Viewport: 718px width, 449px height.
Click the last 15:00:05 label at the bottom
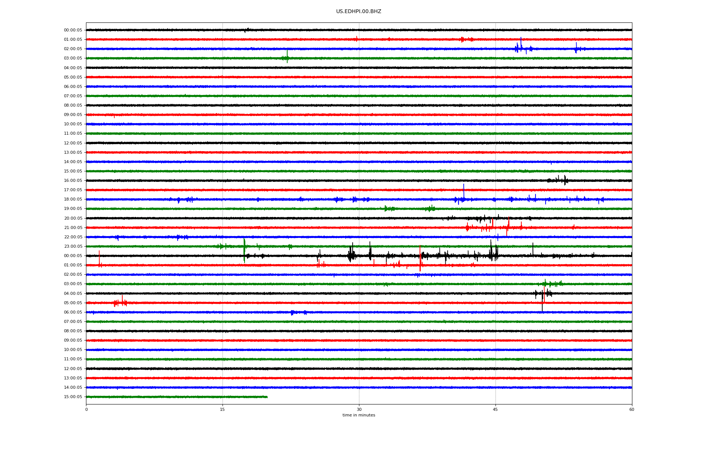[x=73, y=397]
